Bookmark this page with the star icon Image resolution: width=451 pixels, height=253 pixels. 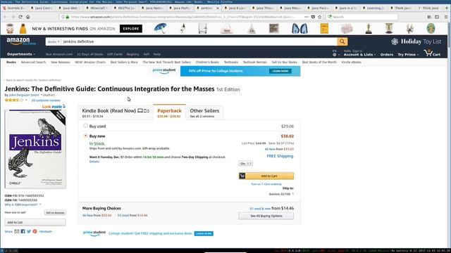click(x=319, y=17)
